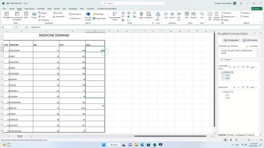Image resolution: width=264 pixels, height=148 pixels.
Task: Insert a Timeline filter
Action: pos(193,15)
